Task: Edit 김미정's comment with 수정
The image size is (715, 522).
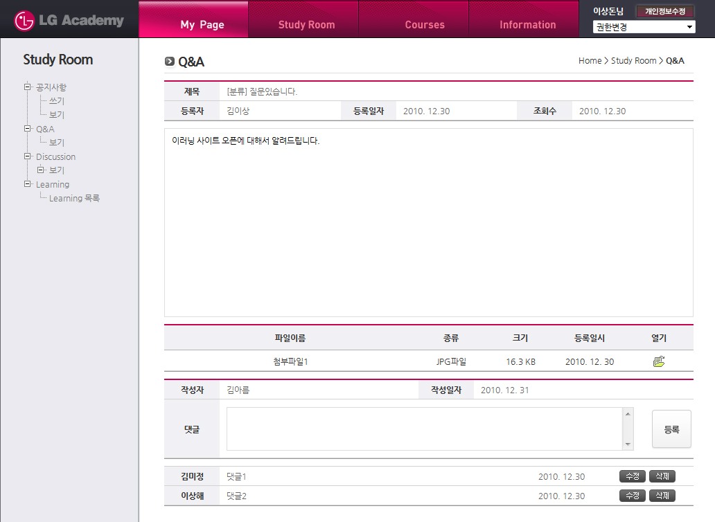Action: click(x=632, y=476)
